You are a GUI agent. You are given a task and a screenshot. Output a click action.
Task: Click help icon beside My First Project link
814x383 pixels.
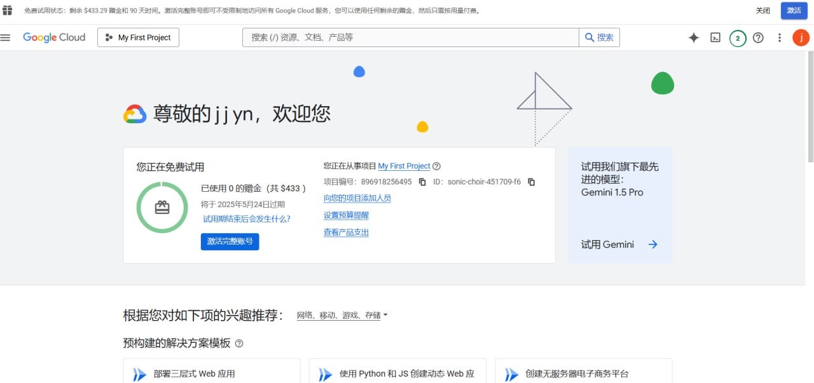[437, 166]
